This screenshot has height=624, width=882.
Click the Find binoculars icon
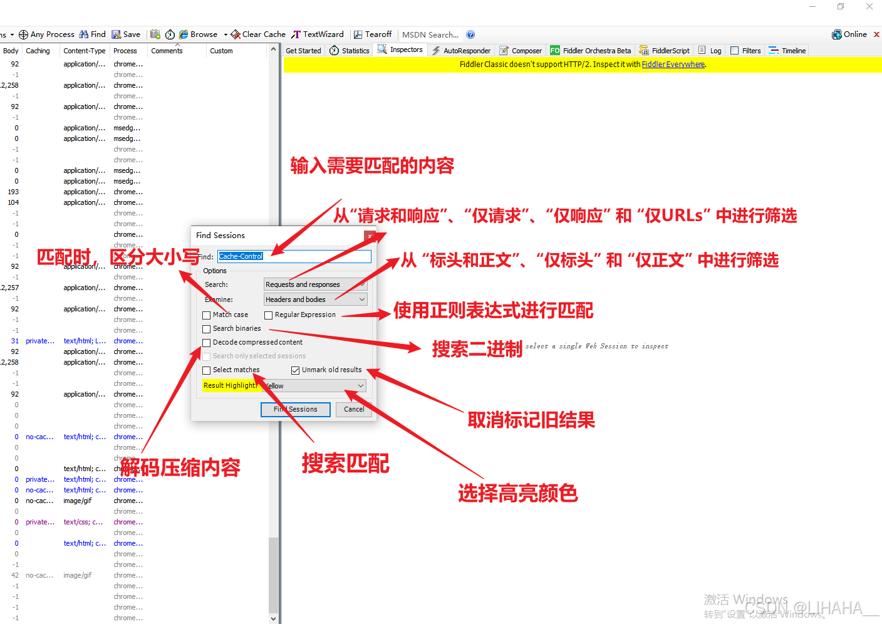(x=83, y=34)
